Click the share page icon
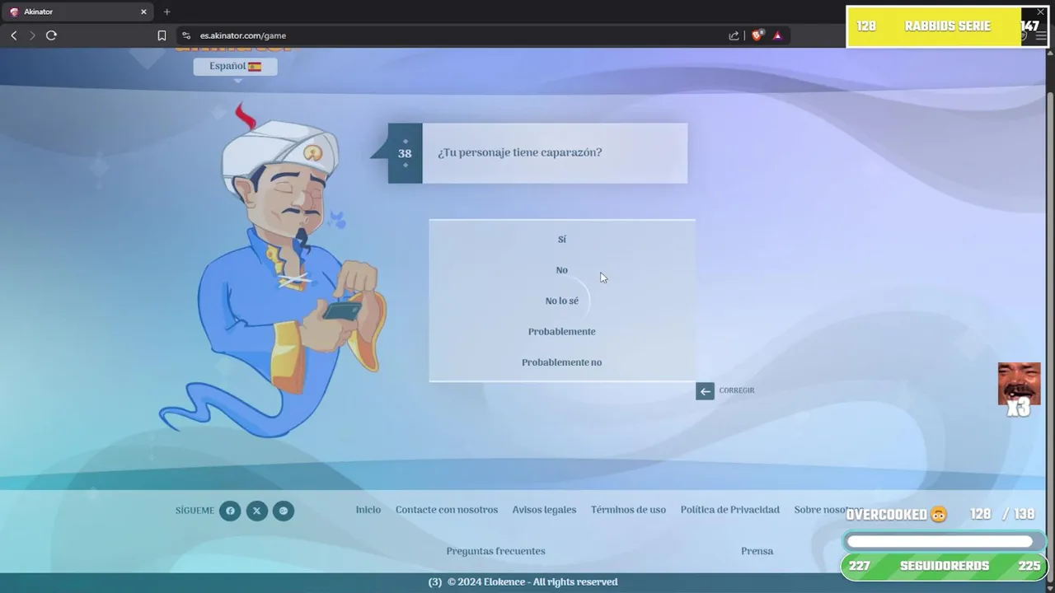The image size is (1055, 593). 734,35
